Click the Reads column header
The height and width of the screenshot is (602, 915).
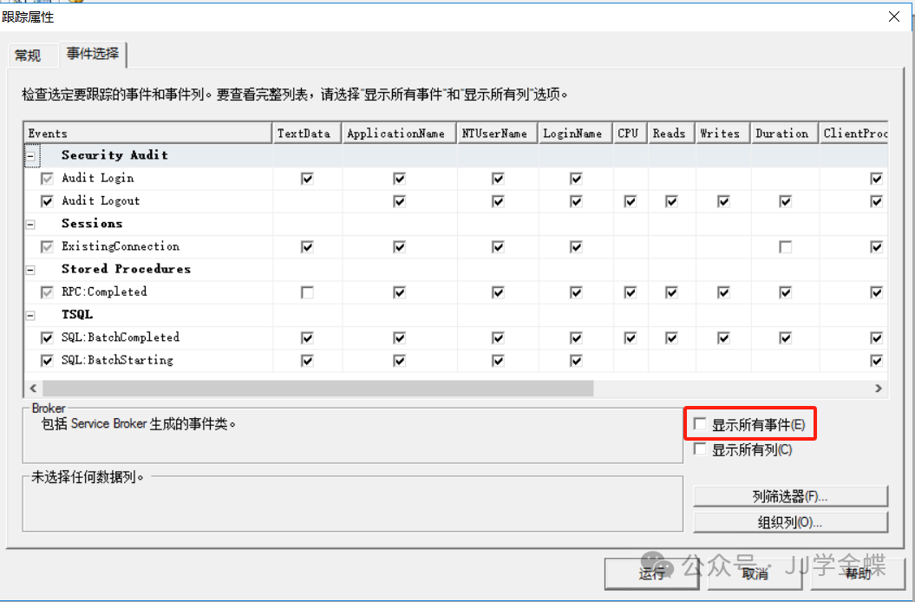click(671, 133)
